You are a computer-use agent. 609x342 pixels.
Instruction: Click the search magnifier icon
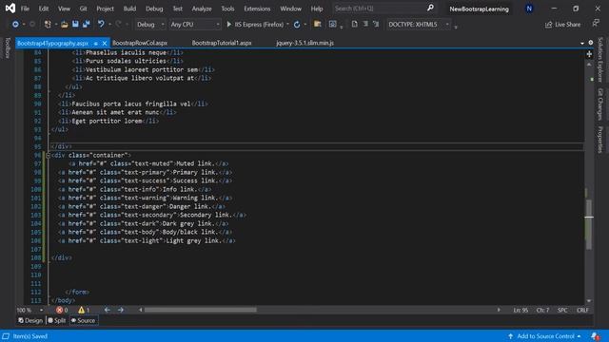click(430, 9)
